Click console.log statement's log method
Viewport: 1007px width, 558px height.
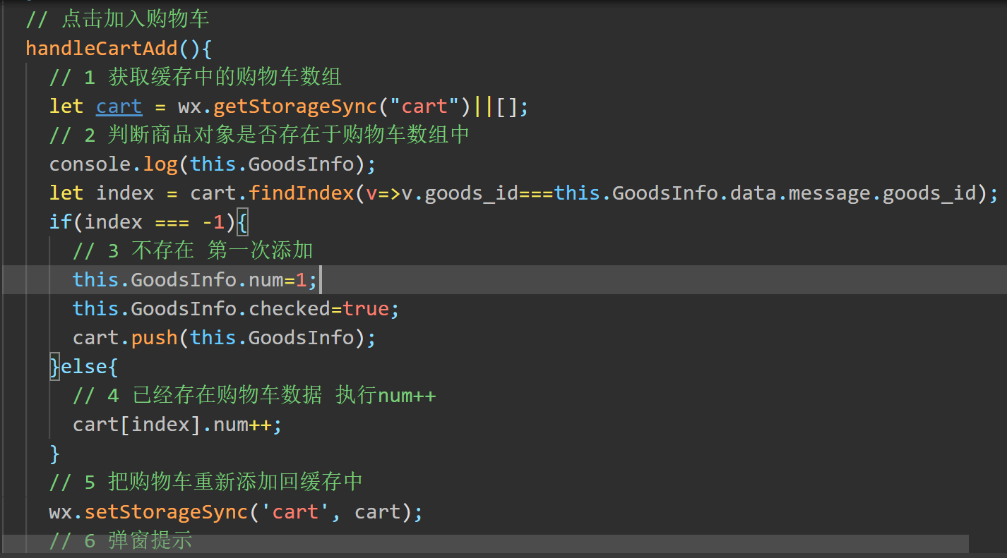coord(160,164)
